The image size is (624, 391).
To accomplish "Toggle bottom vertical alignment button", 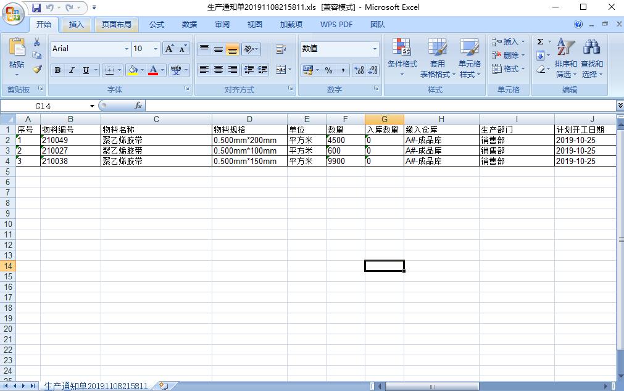I will [x=232, y=49].
